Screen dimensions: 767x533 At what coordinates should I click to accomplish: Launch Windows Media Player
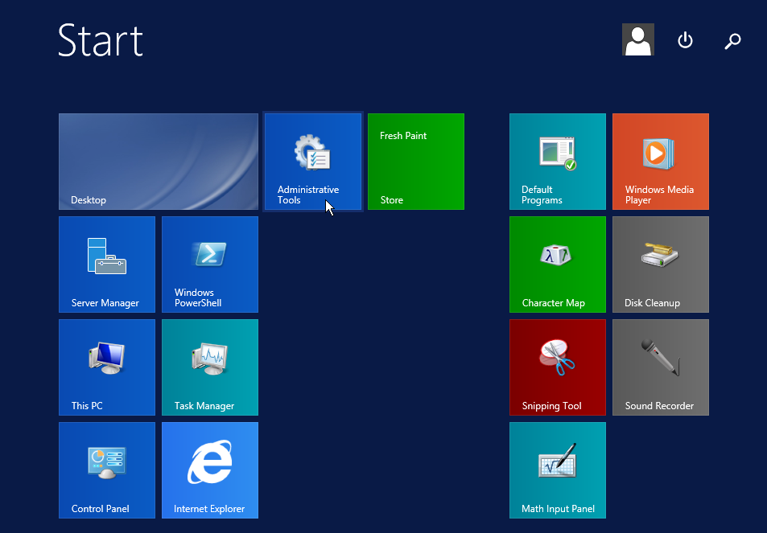click(660, 161)
